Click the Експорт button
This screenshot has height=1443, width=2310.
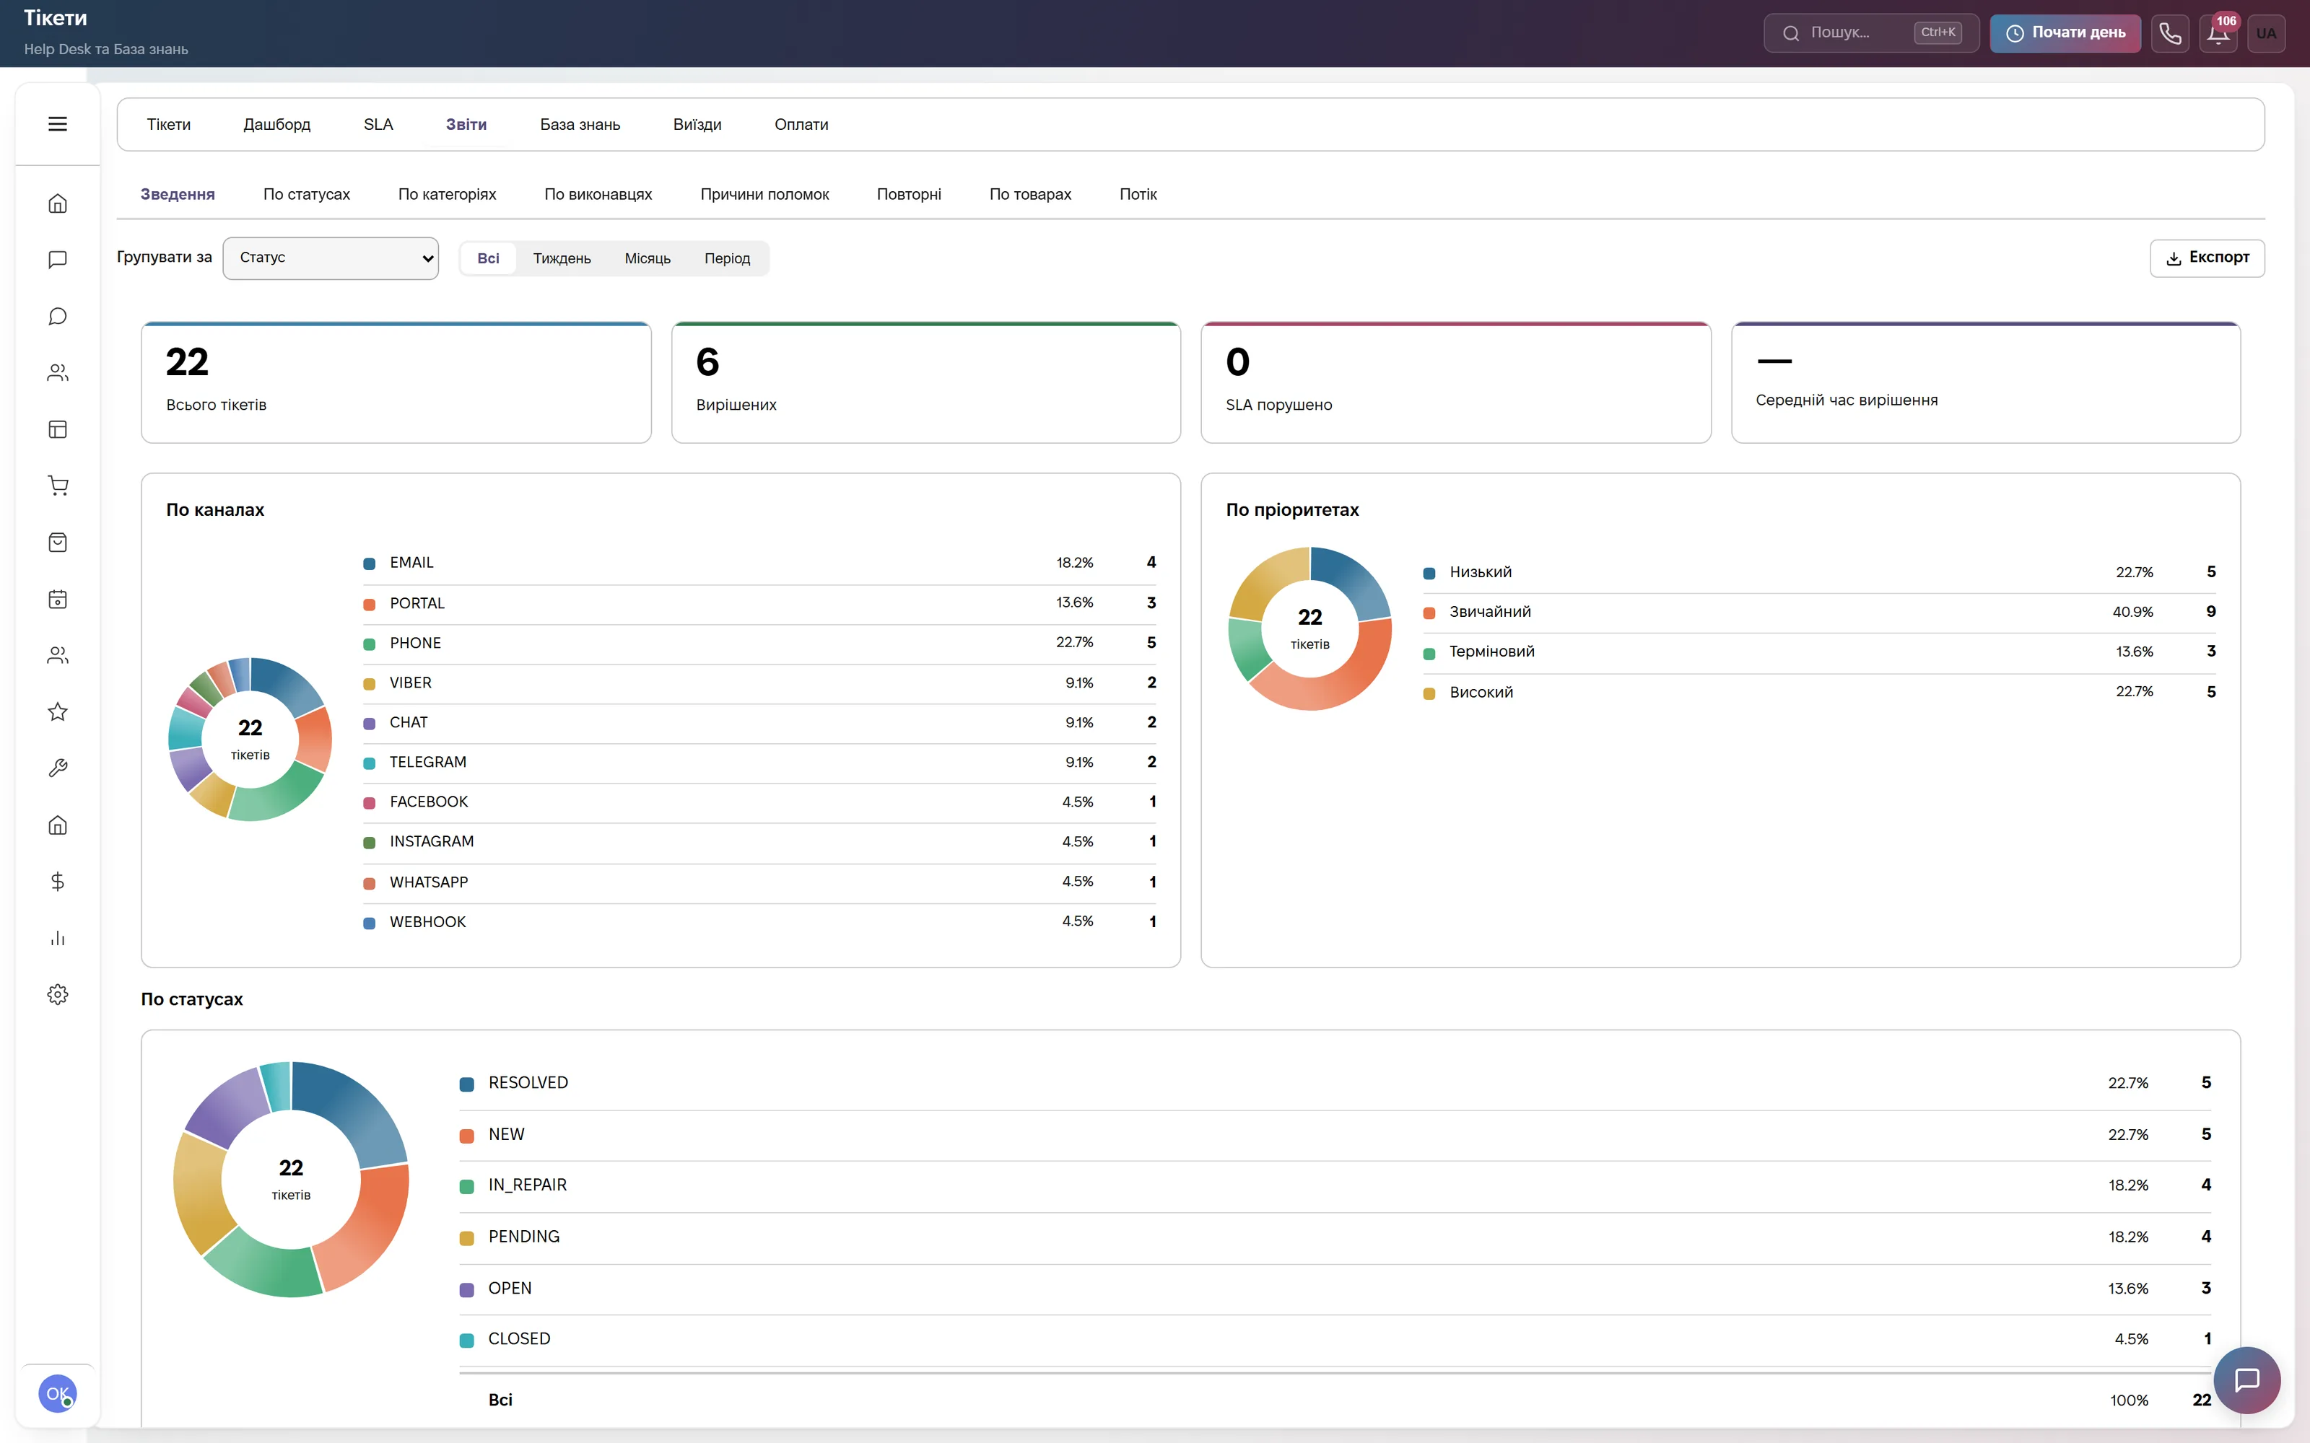pyautogui.click(x=2207, y=258)
